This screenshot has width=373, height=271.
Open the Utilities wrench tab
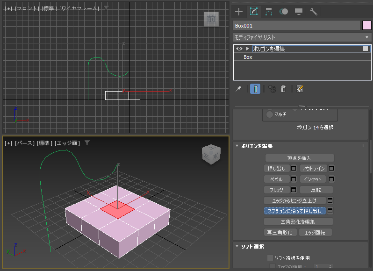314,12
